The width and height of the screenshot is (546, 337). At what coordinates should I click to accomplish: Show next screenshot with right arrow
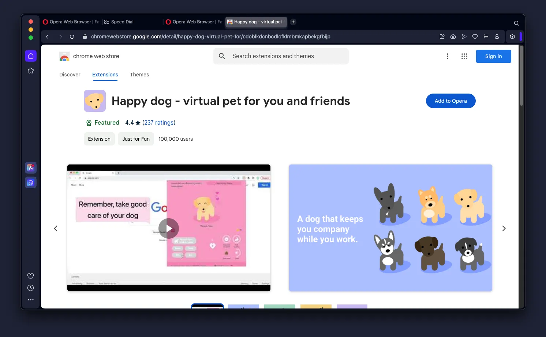tap(504, 228)
